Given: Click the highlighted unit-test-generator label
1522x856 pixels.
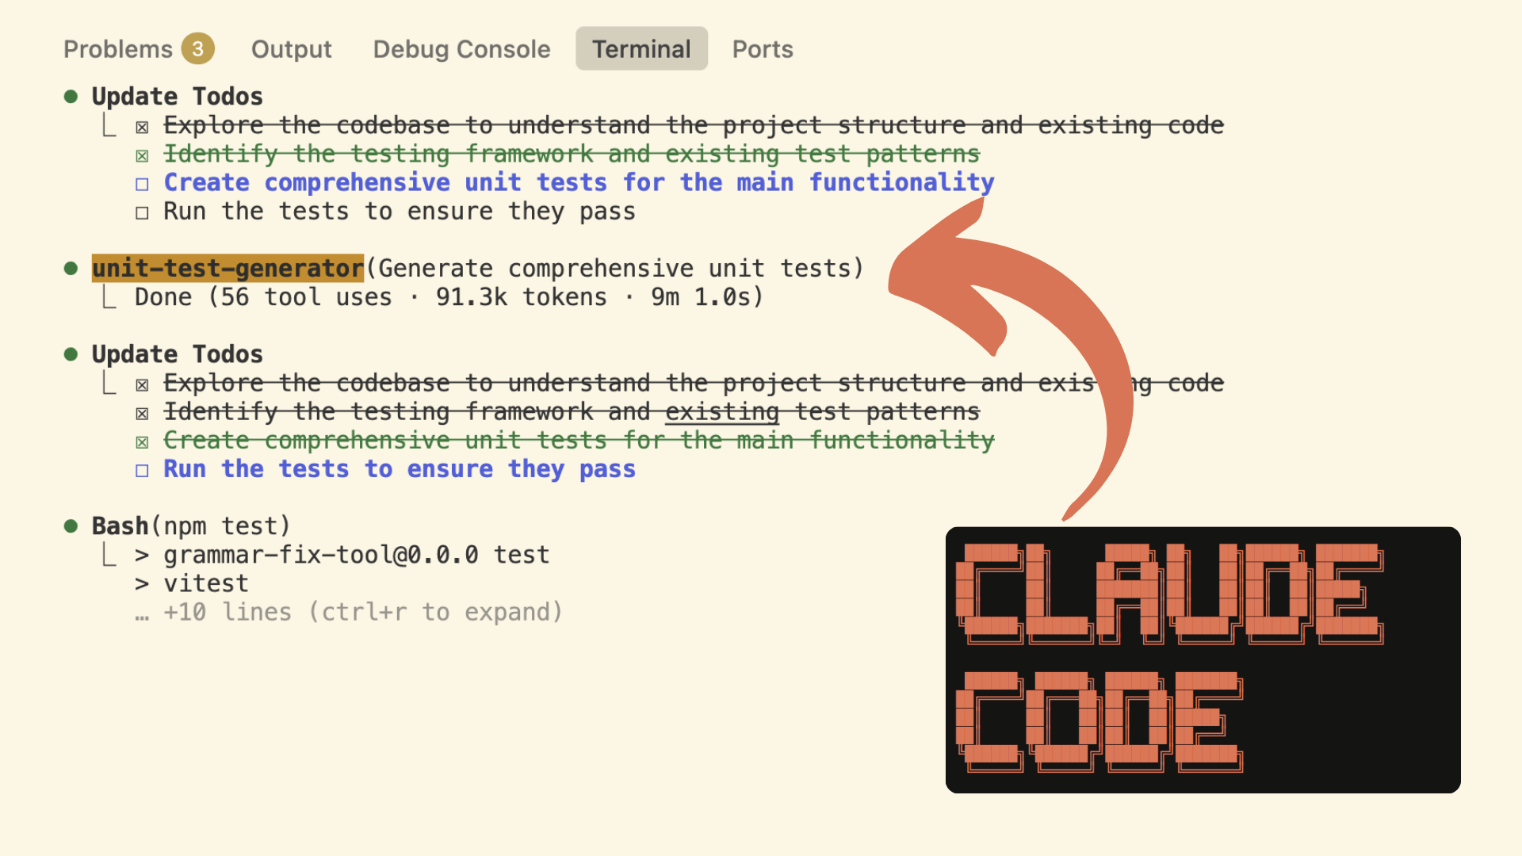Looking at the screenshot, I should [228, 269].
